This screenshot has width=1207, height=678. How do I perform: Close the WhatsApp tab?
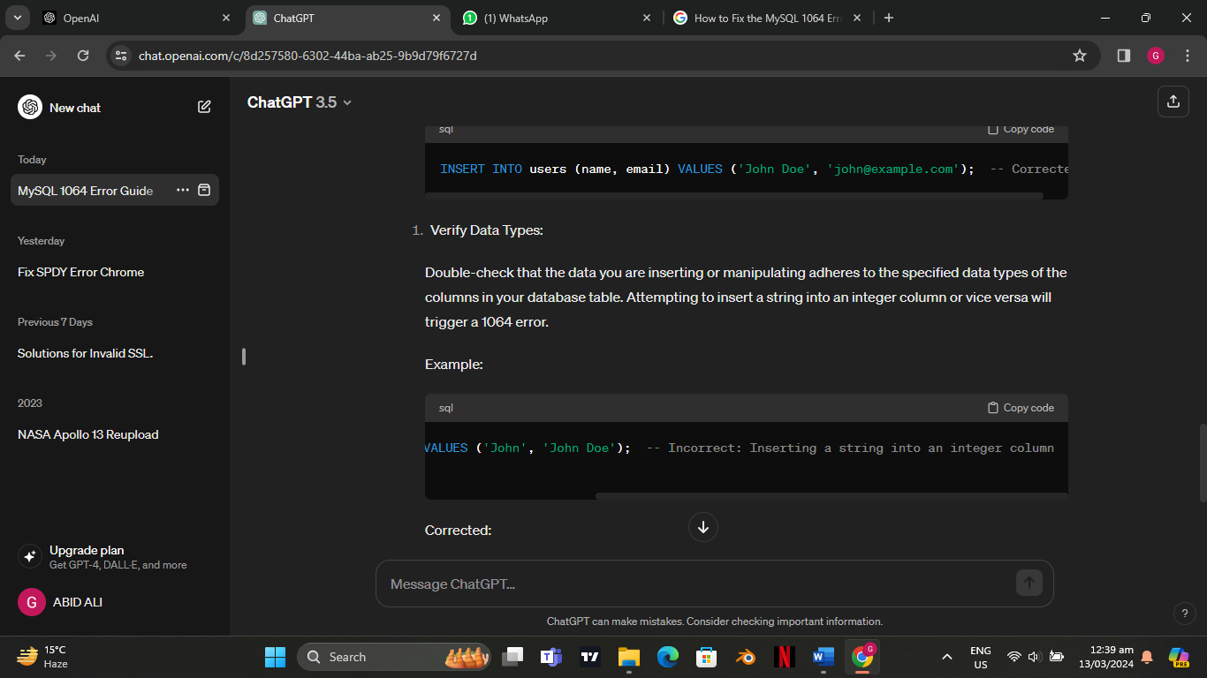pos(646,18)
